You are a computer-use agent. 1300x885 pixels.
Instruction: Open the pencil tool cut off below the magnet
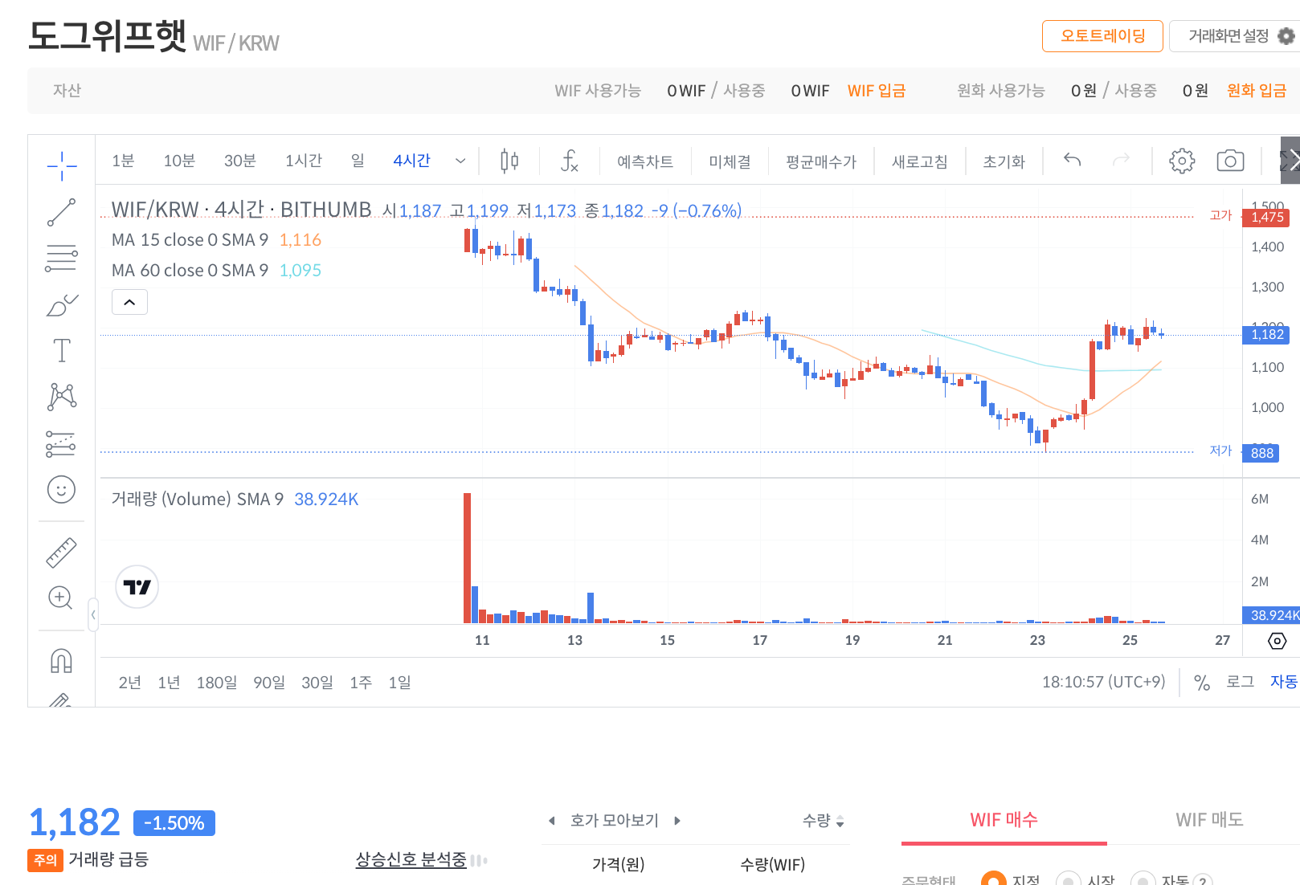click(61, 700)
